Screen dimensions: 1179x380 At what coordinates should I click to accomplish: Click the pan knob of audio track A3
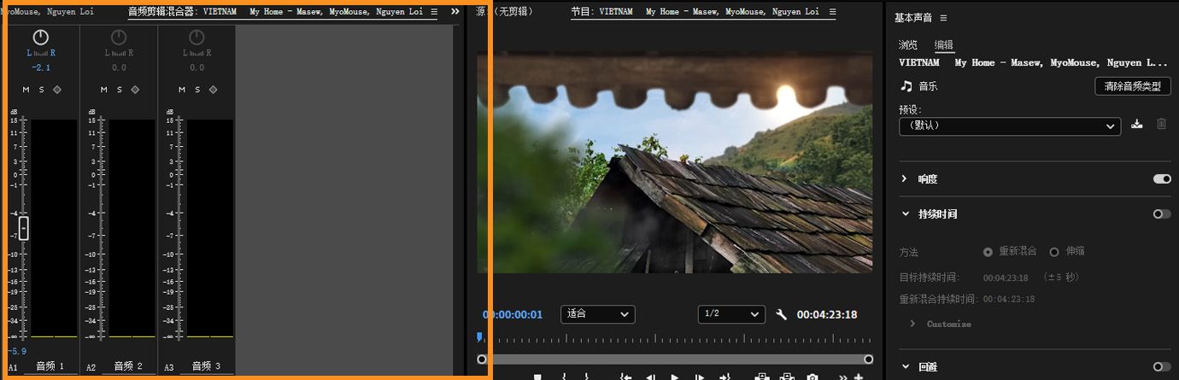pyautogui.click(x=196, y=38)
